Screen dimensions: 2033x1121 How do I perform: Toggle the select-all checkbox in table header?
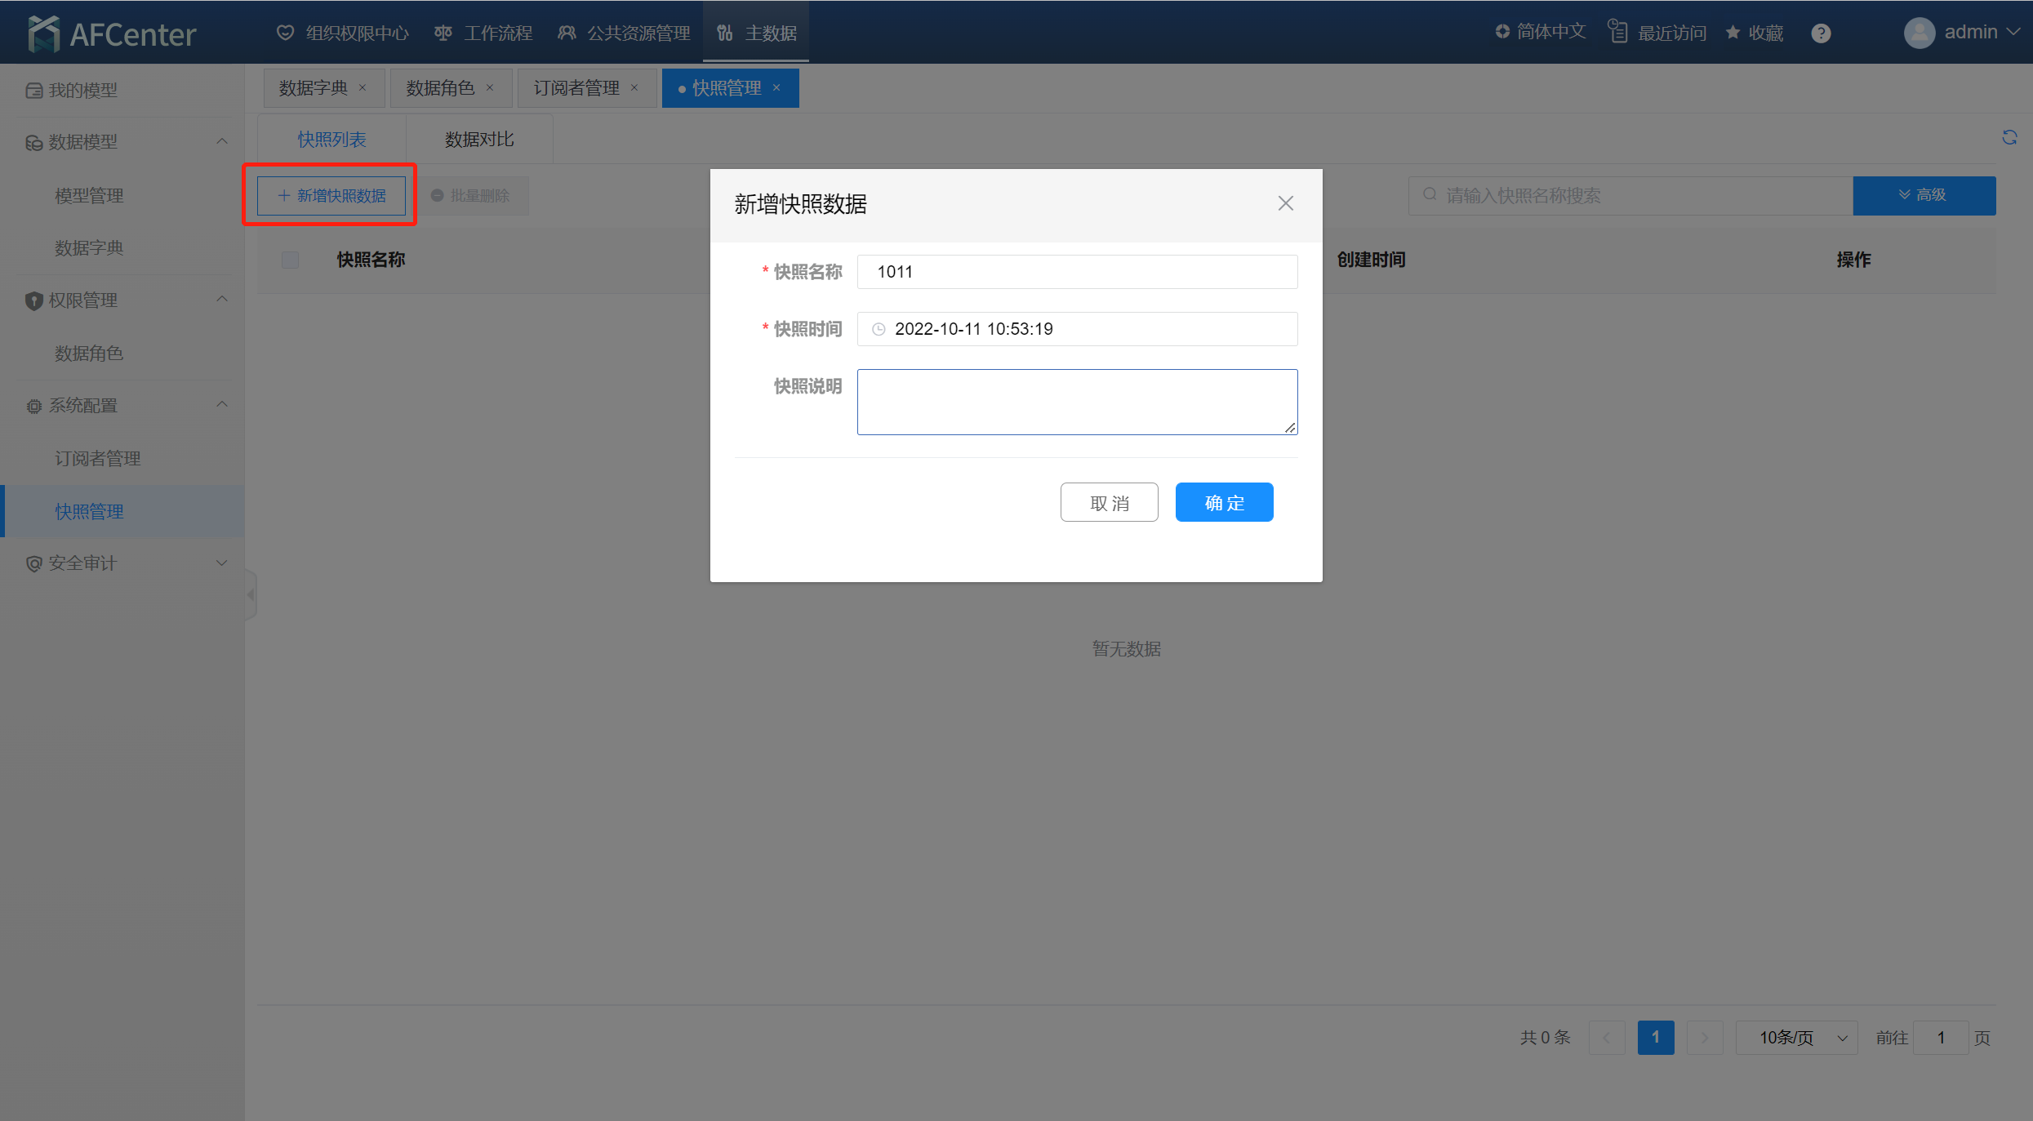click(290, 260)
